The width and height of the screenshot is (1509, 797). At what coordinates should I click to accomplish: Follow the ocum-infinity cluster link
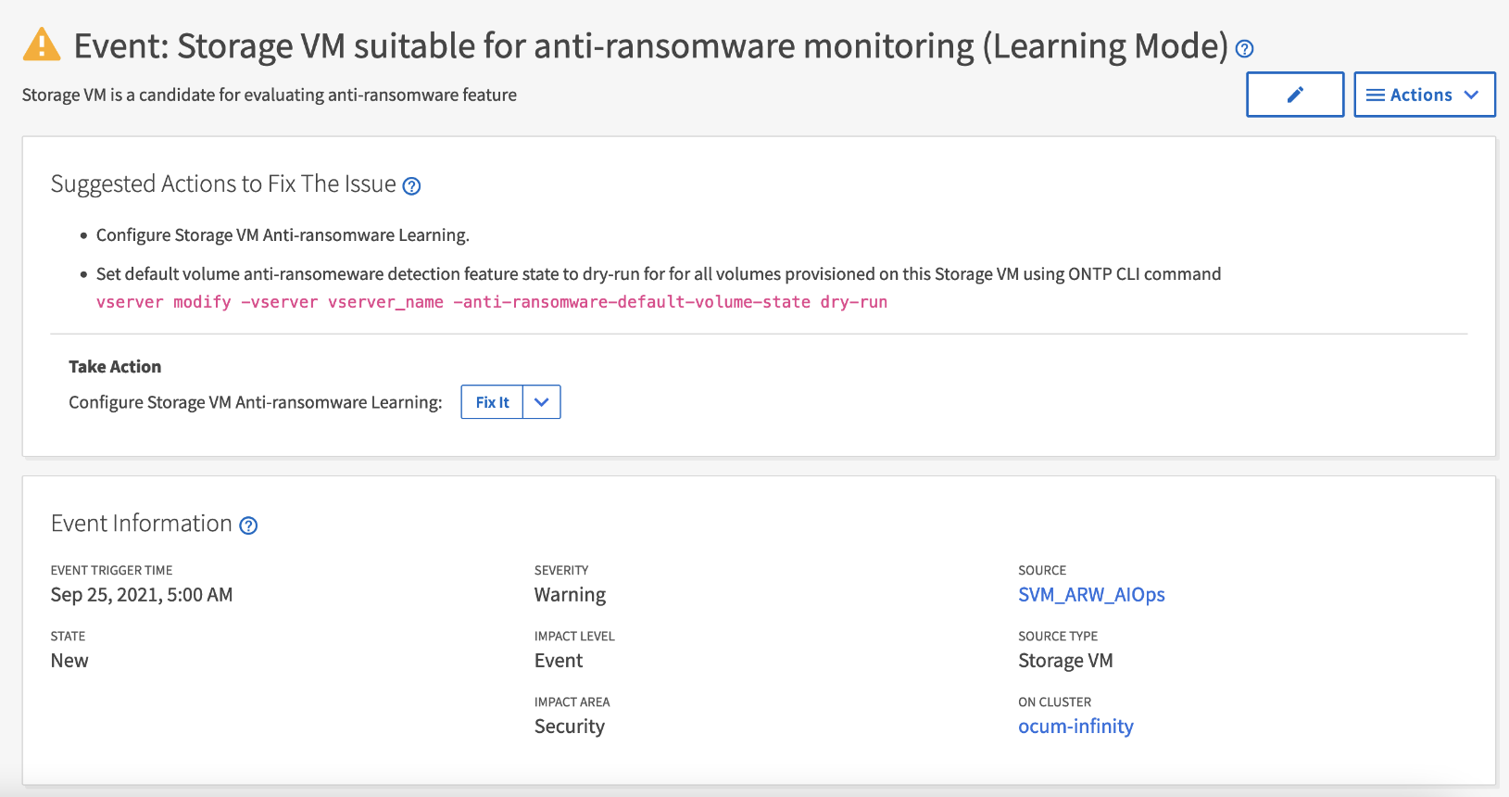[1075, 727]
